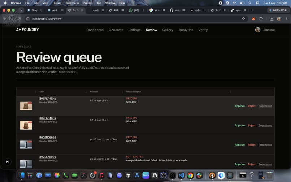Image resolution: width=291 pixels, height=182 pixels.
Task: Go to the Verify page
Action: coord(203,30)
